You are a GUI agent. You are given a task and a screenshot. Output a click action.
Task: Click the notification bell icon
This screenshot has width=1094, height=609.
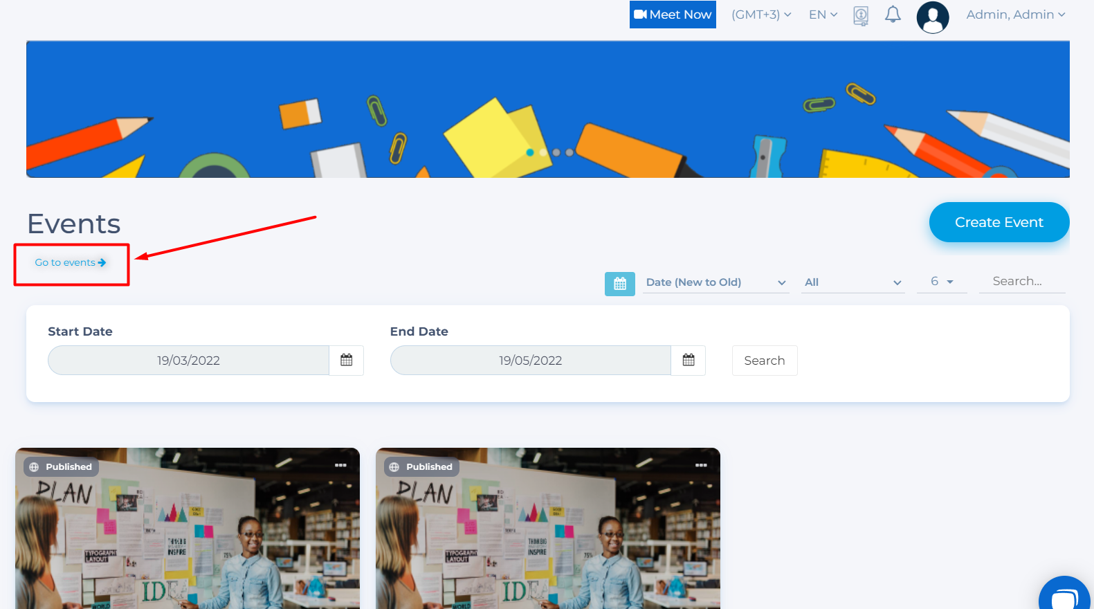pyautogui.click(x=893, y=15)
